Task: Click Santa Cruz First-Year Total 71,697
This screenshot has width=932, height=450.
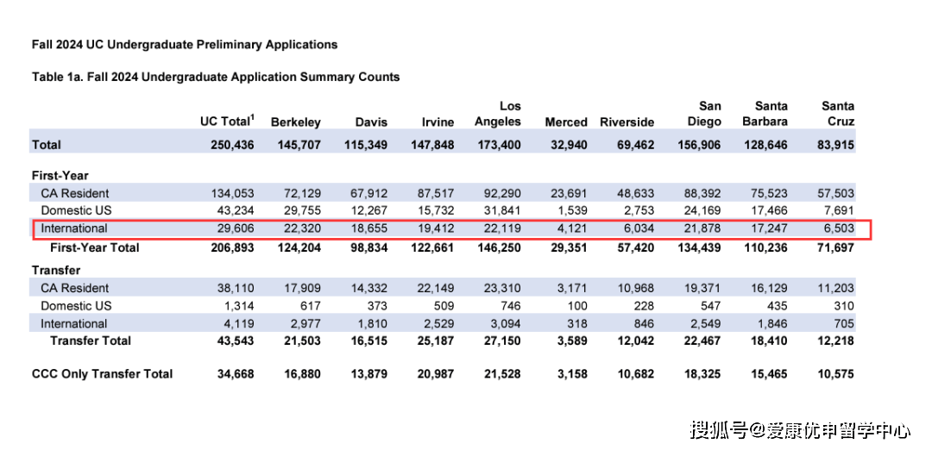Action: click(x=835, y=247)
